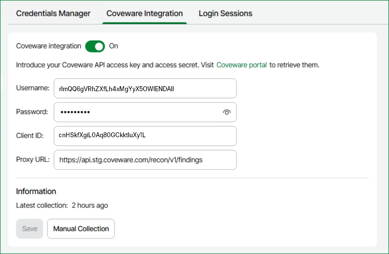This screenshot has height=254, width=389.
Task: Reveal the password with the eye icon
Action: pyautogui.click(x=227, y=112)
